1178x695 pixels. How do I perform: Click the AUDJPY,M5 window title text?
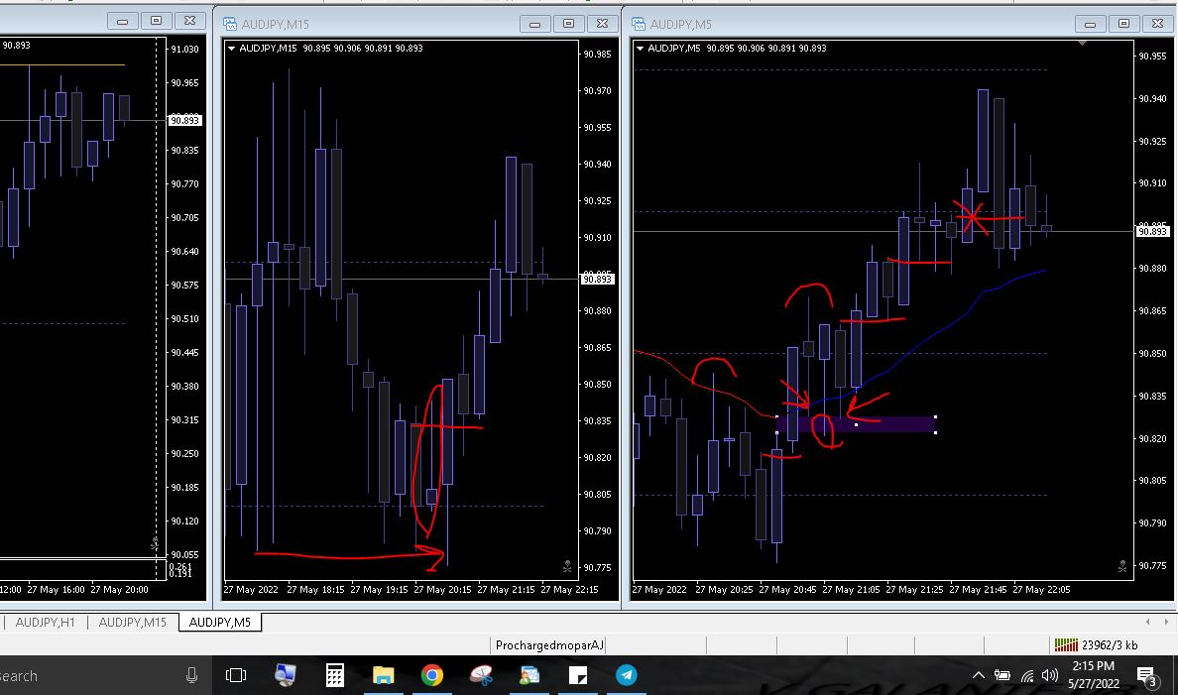tap(680, 24)
